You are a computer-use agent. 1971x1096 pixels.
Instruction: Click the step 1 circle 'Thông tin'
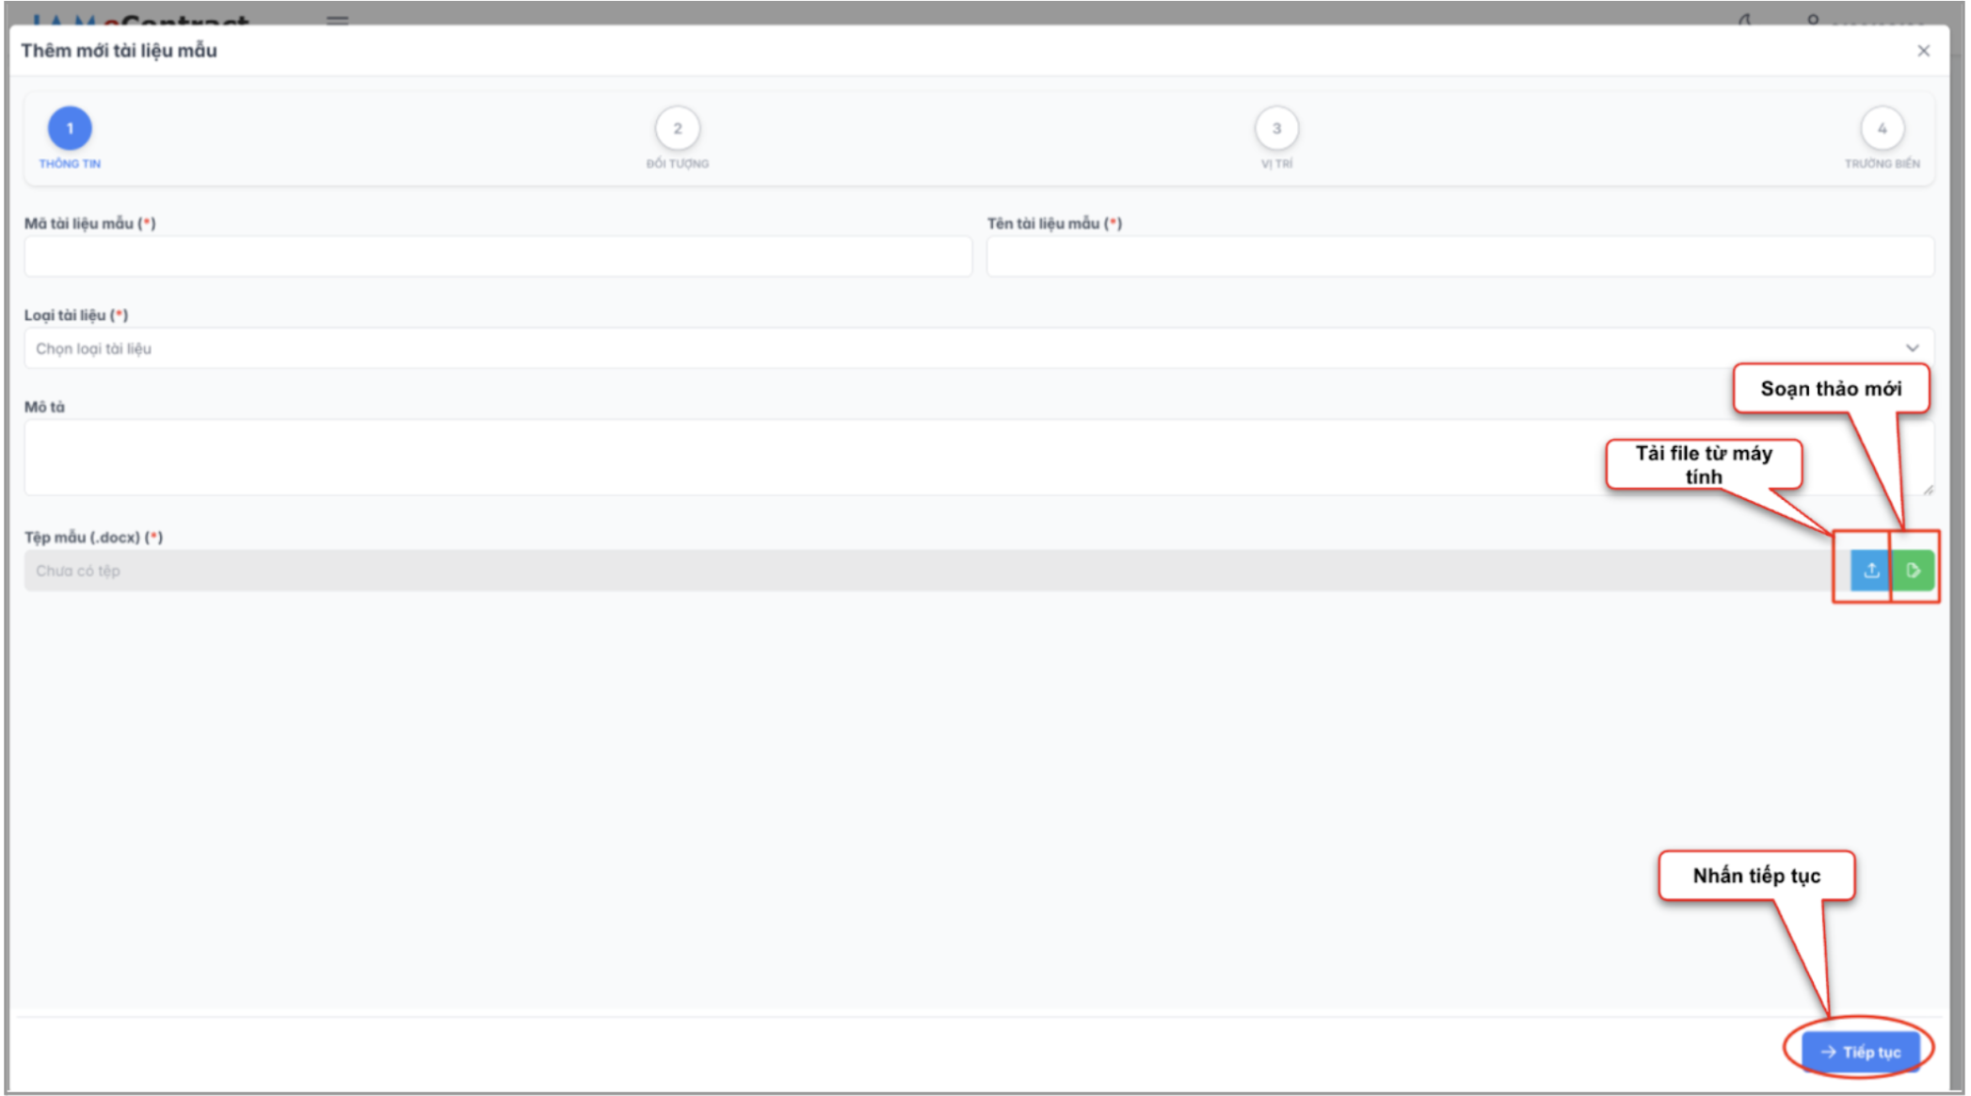[x=70, y=128]
